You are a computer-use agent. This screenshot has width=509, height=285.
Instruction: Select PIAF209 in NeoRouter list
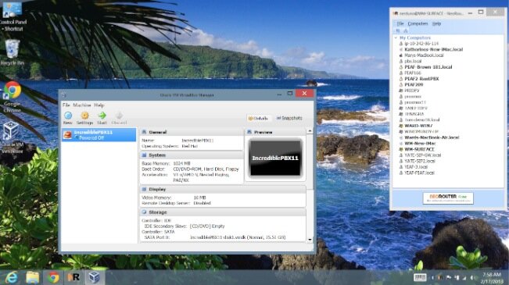click(x=414, y=84)
